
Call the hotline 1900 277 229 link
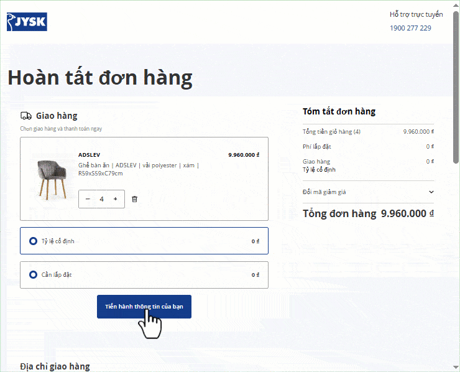pos(410,28)
